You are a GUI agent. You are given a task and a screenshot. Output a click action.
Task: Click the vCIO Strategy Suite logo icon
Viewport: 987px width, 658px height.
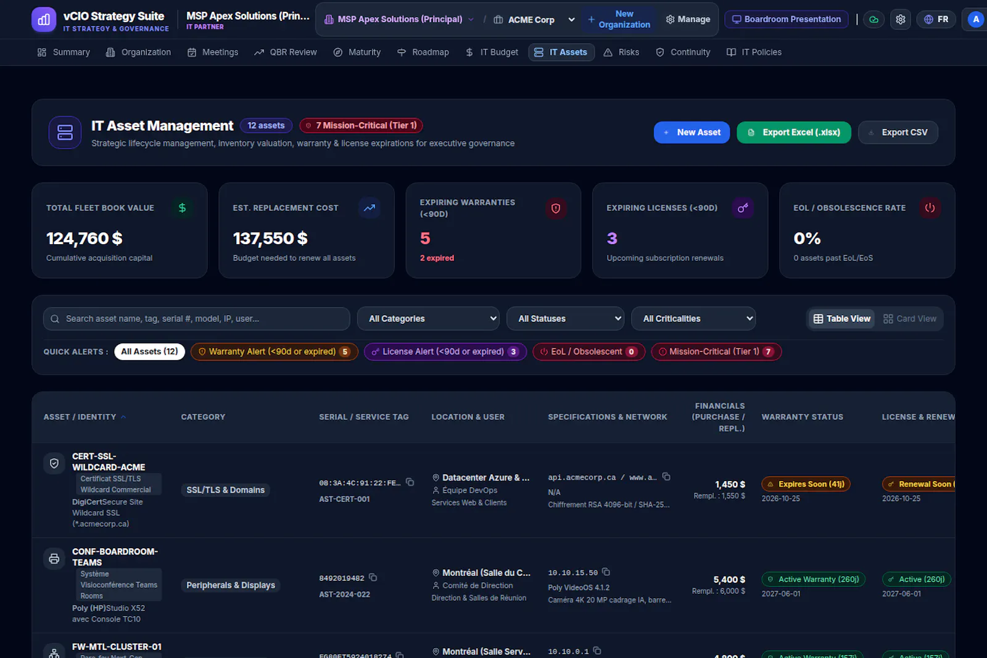tap(43, 20)
